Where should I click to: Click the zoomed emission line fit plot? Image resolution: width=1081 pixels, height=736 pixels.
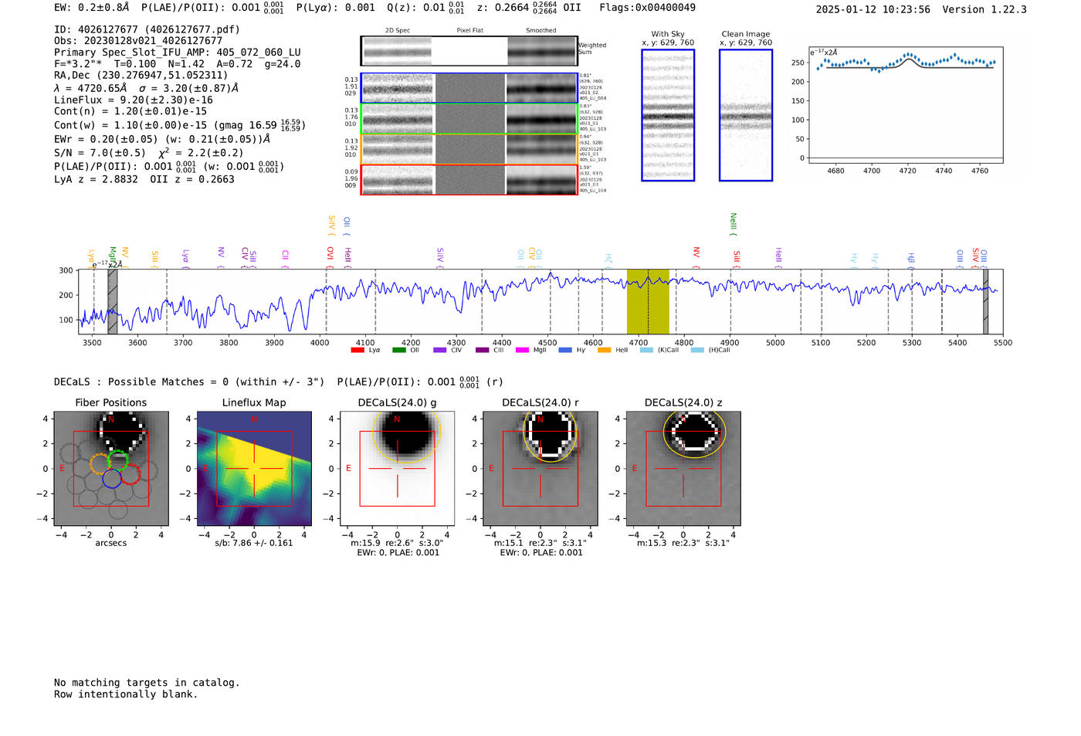905,105
